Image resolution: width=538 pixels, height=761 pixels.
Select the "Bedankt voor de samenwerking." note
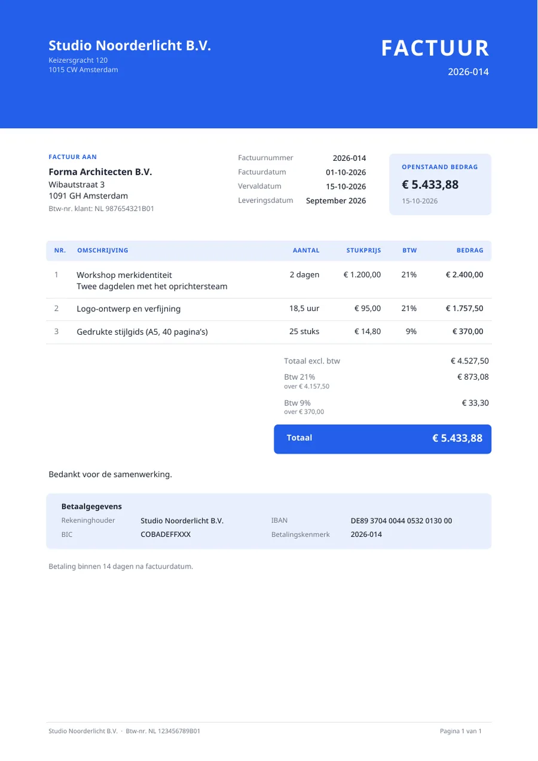pyautogui.click(x=111, y=475)
